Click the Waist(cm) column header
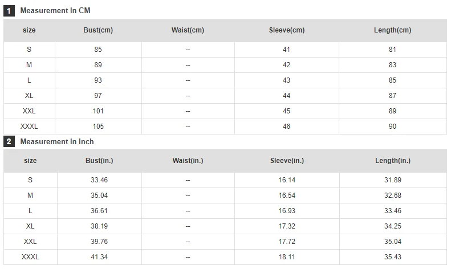The height and width of the screenshot is (269, 451). [188, 30]
